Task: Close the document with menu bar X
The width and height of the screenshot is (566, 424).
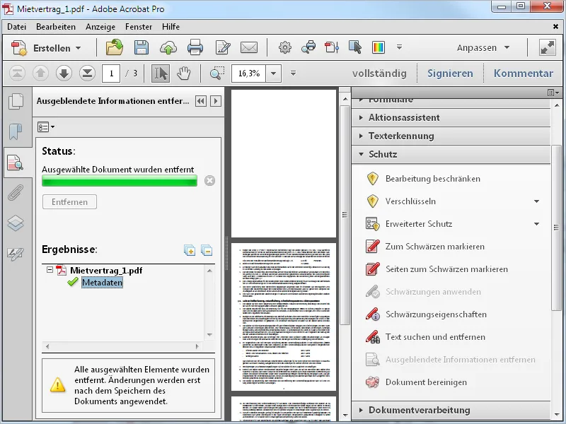Action: (x=555, y=27)
